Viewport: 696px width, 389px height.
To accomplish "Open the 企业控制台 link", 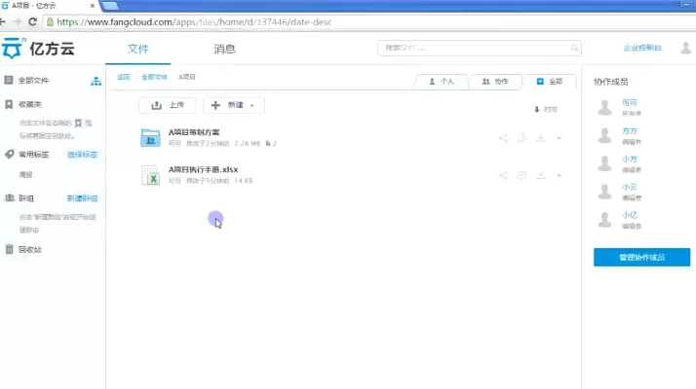I will [x=641, y=48].
